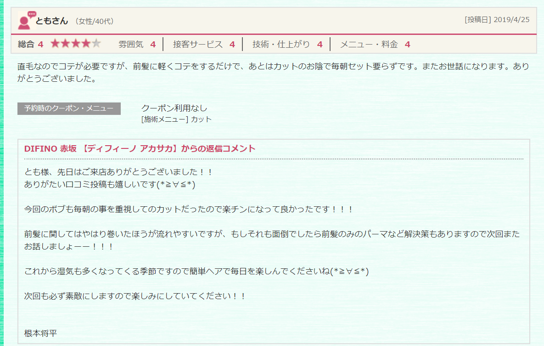Click the fourth pink rating star

click(86, 44)
